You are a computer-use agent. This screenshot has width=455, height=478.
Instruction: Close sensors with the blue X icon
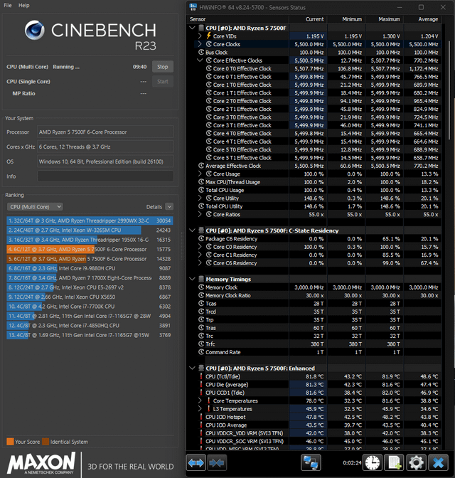[x=438, y=463]
